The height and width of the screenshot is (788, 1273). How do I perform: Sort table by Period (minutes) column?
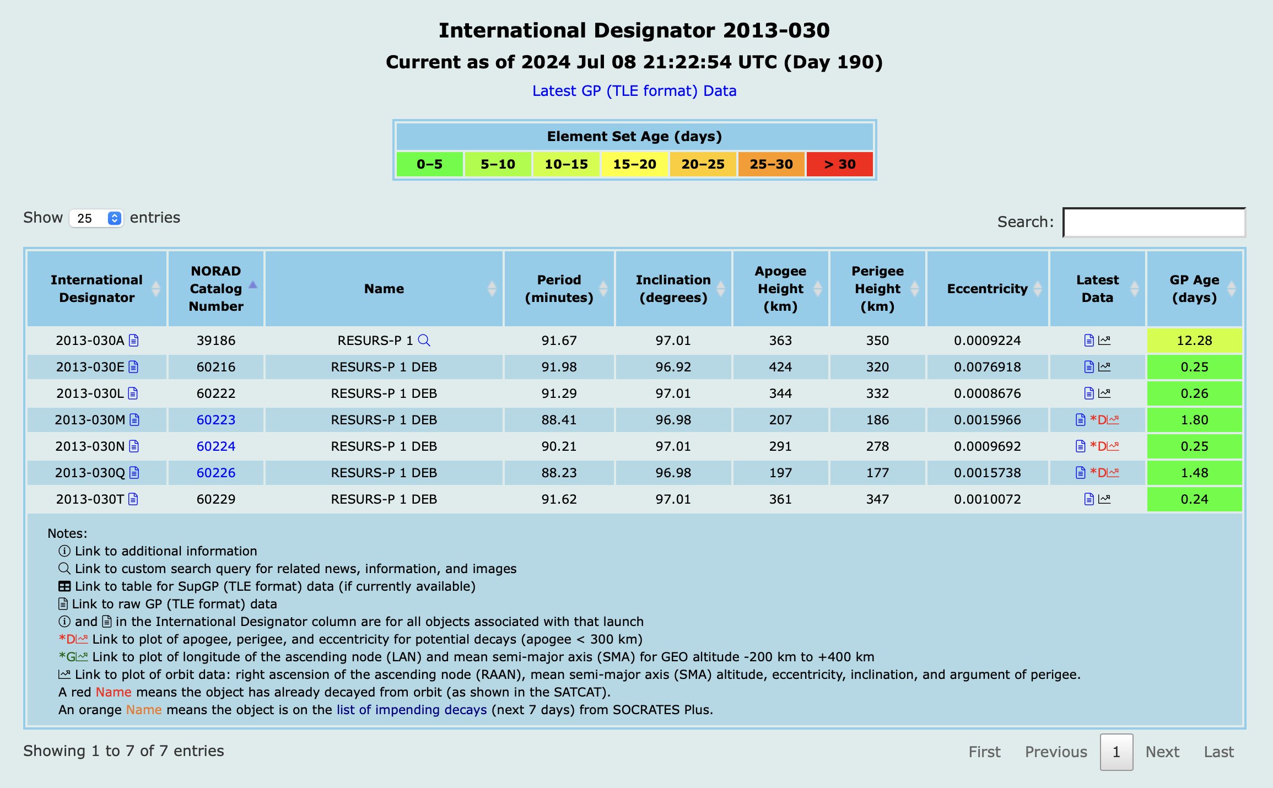point(559,289)
